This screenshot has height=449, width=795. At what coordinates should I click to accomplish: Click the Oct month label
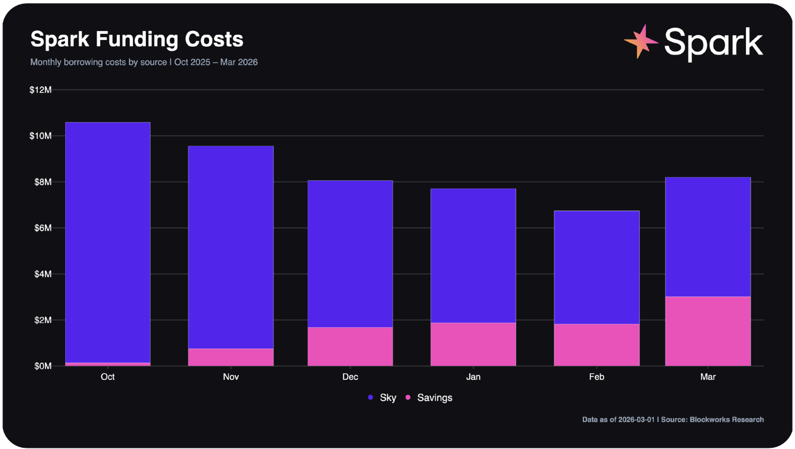click(x=108, y=377)
